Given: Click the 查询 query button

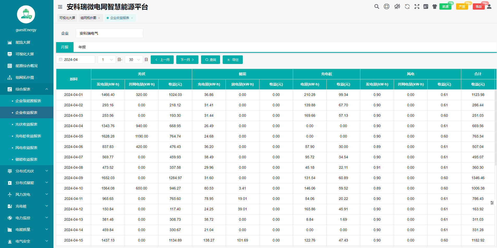Looking at the screenshot, I should [210, 60].
